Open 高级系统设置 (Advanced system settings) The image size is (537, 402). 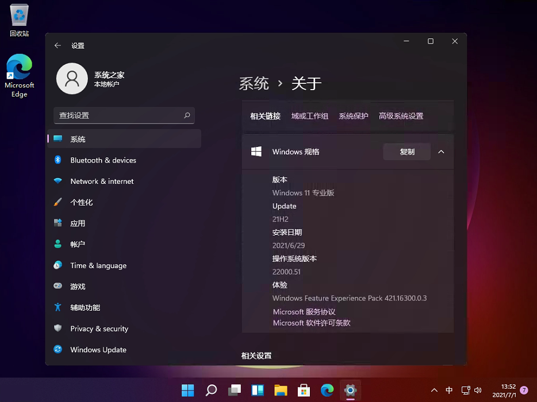pos(401,115)
